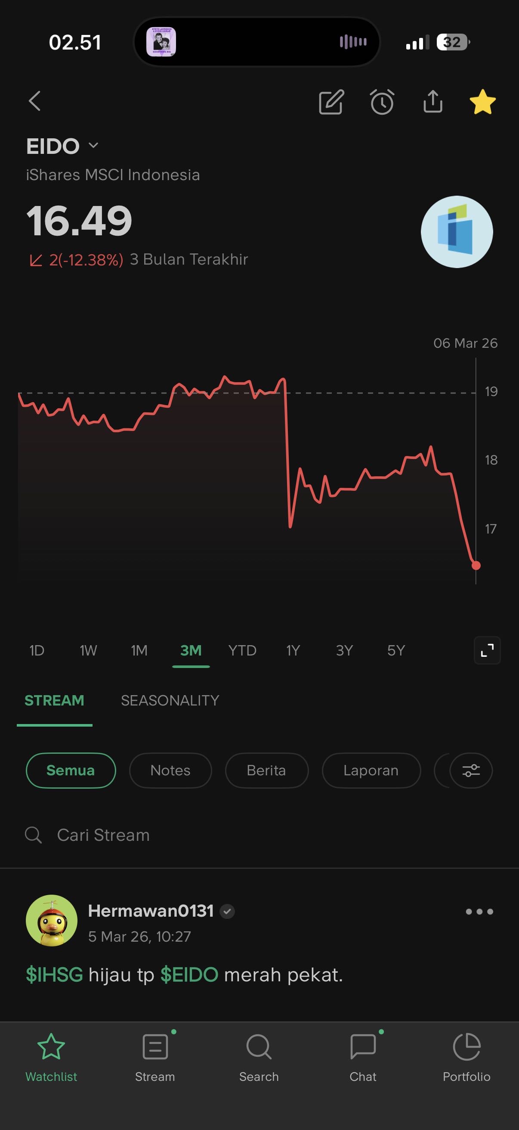The width and height of the screenshot is (519, 1130).
Task: Open the SEASONALITY tab
Action: [170, 701]
